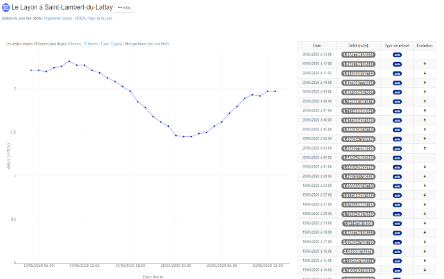Select the 1 jour period link

[x=105, y=44]
